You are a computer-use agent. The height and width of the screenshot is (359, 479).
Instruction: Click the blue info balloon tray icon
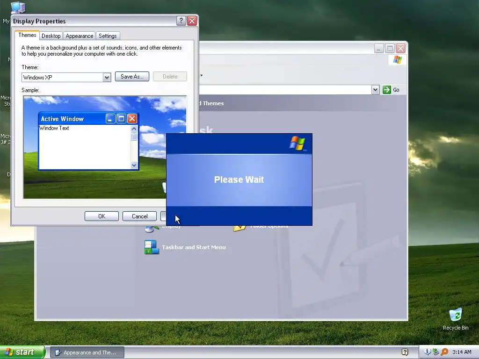pos(428,352)
